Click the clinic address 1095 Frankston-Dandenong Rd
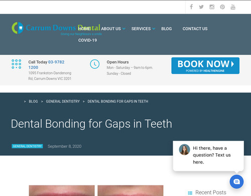This screenshot has width=251, height=196. click(50, 76)
